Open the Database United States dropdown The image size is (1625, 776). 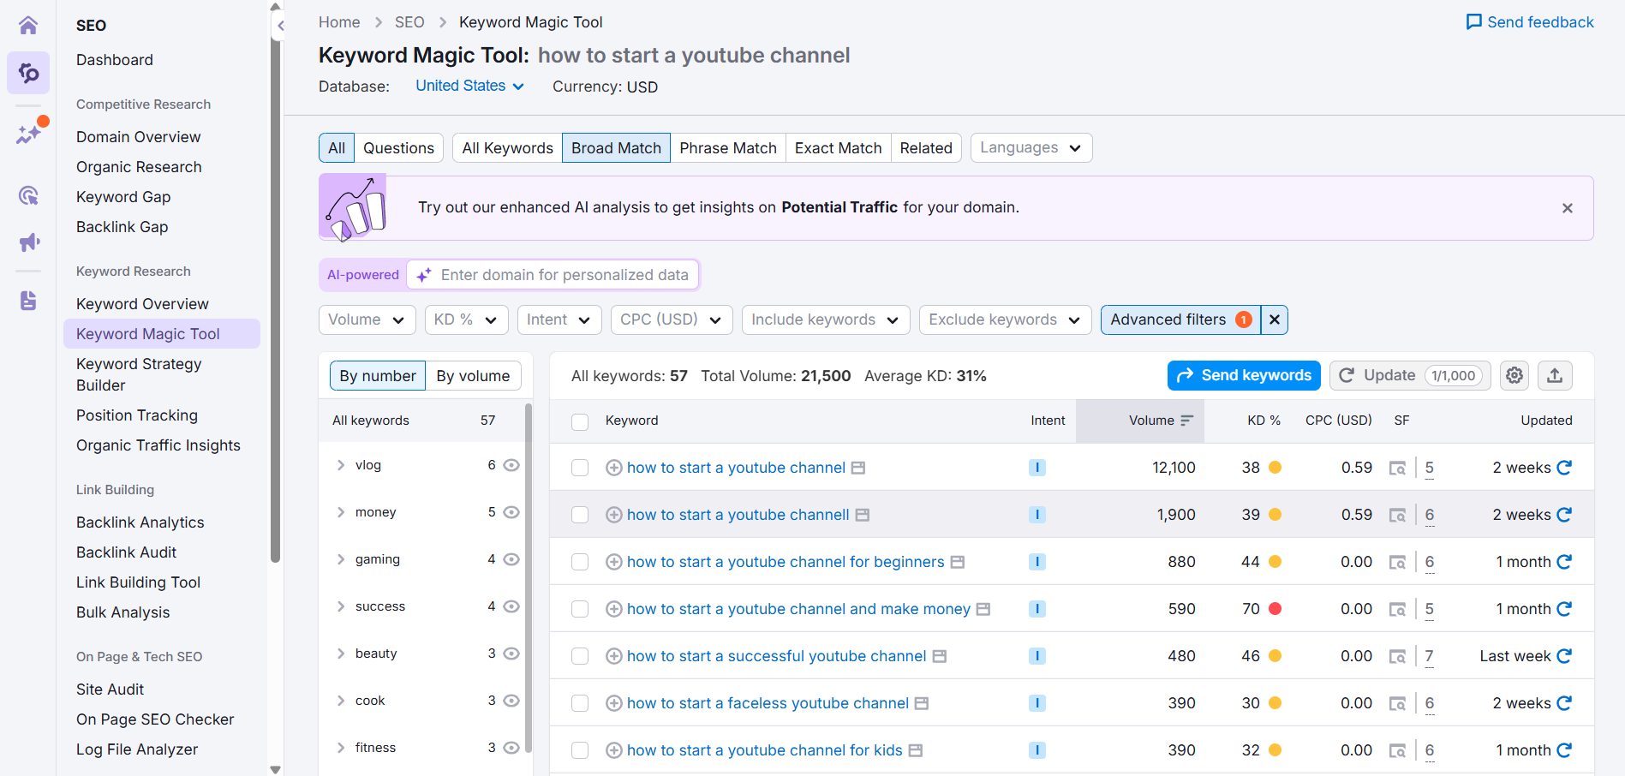(x=469, y=86)
